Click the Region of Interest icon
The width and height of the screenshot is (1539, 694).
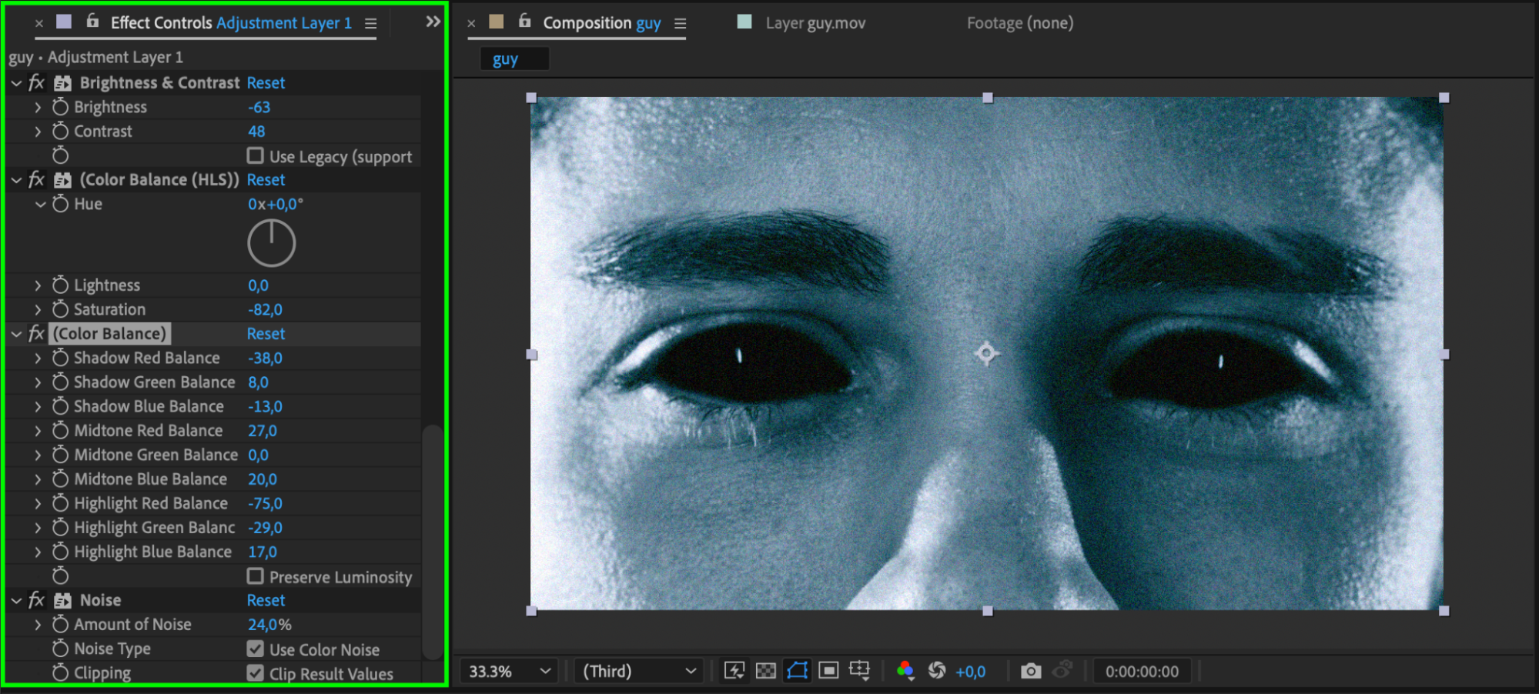(x=828, y=671)
